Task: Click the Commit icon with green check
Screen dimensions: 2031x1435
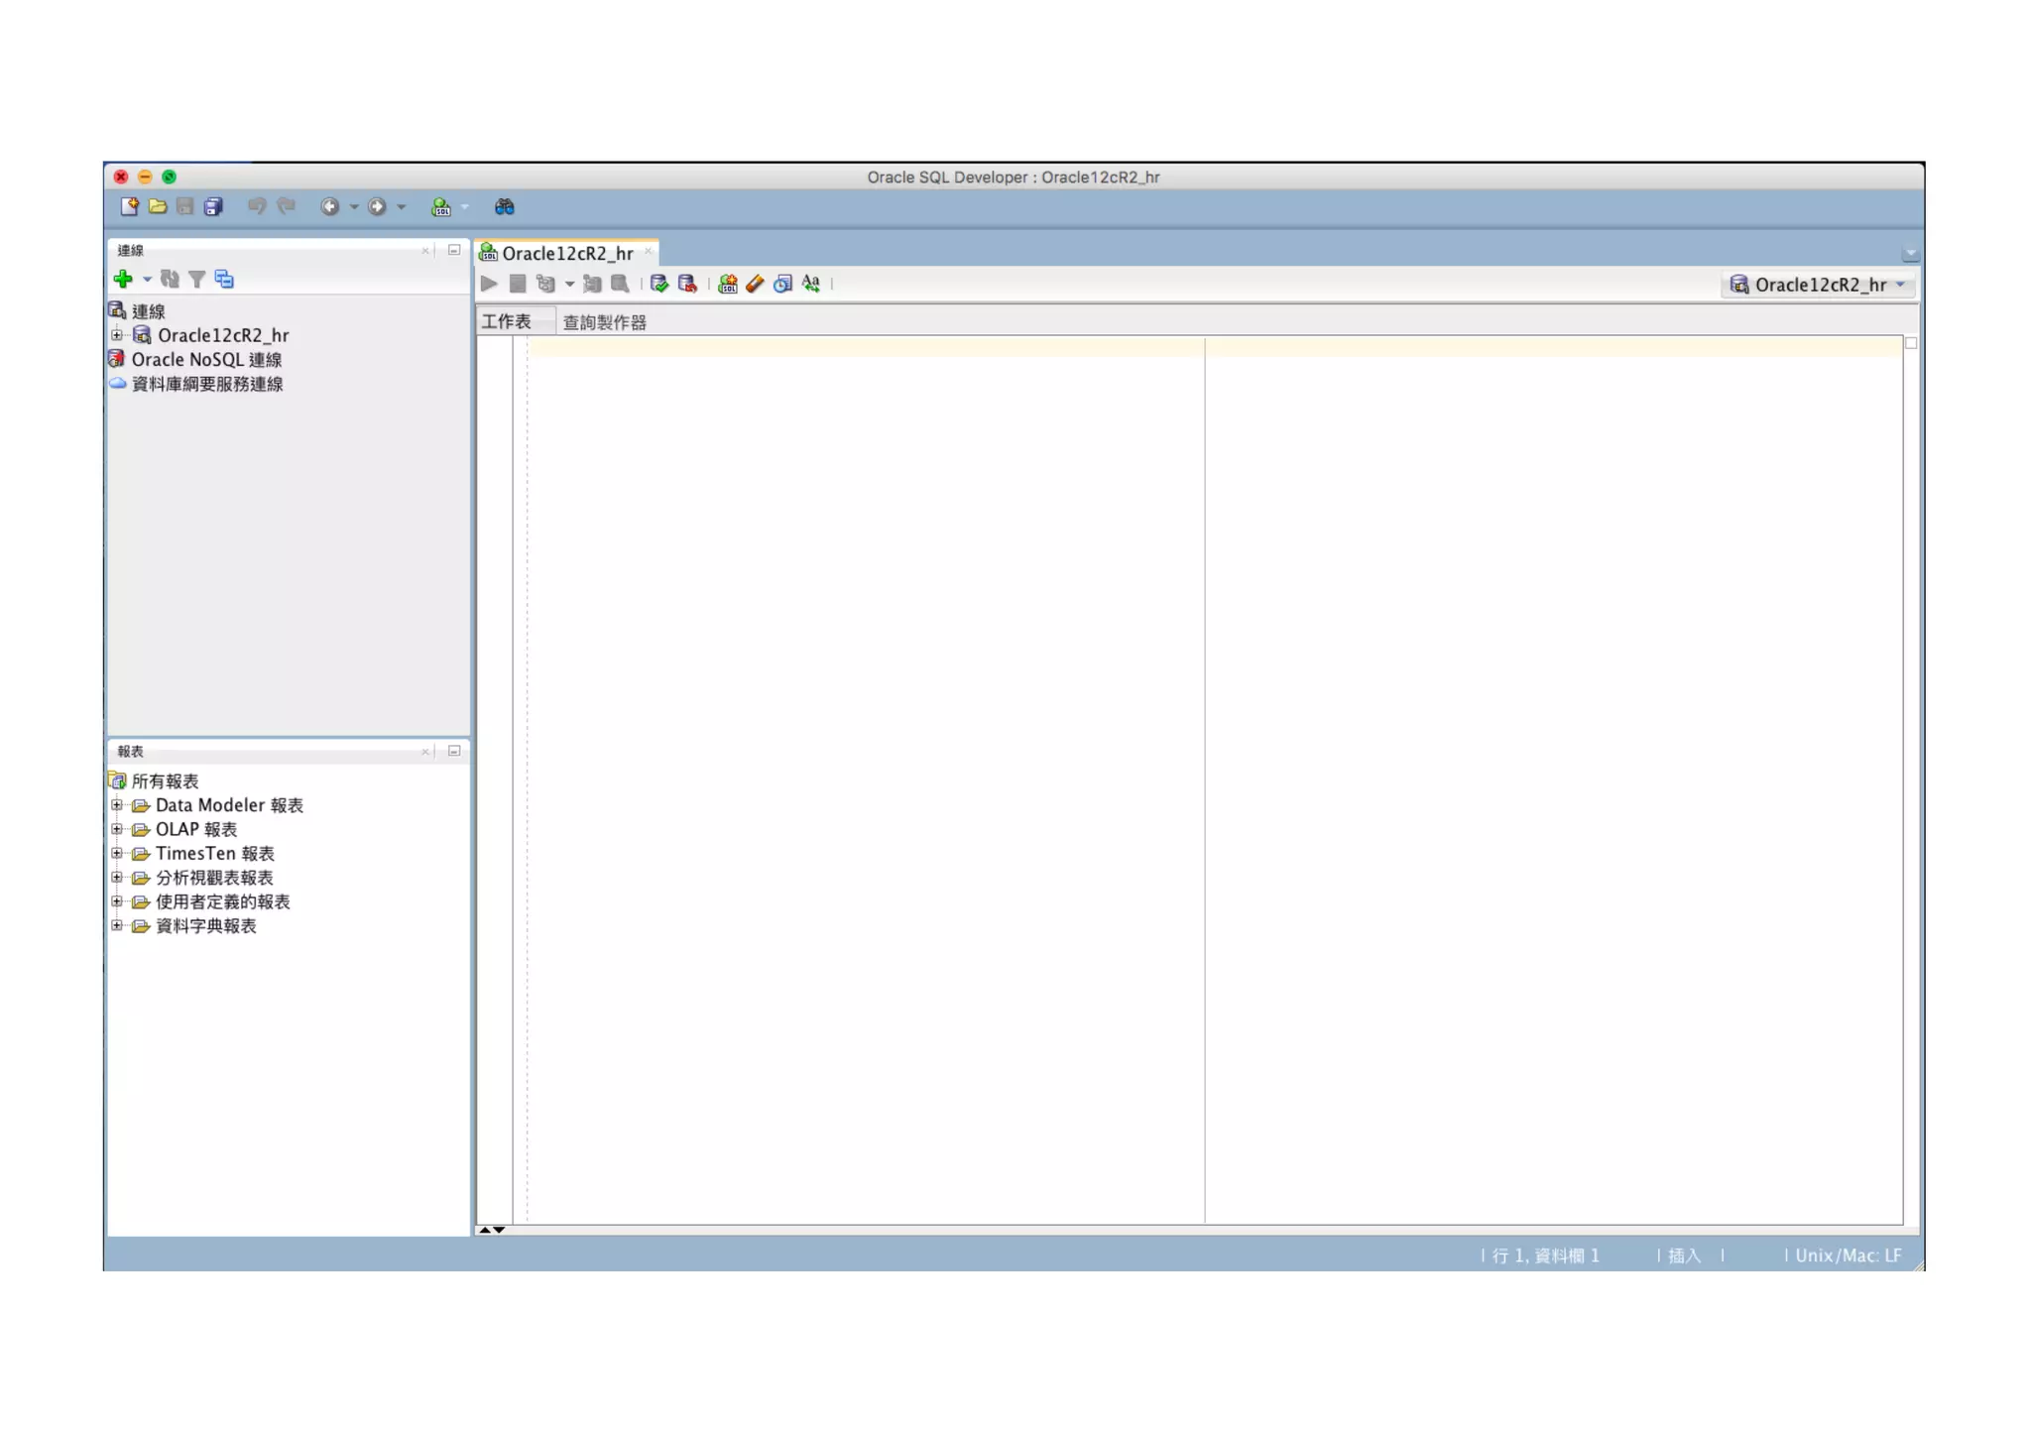Action: (x=659, y=285)
